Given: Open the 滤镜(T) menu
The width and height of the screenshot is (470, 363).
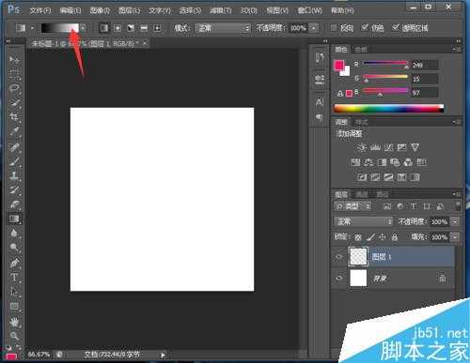Looking at the screenshot, I should click(x=221, y=10).
